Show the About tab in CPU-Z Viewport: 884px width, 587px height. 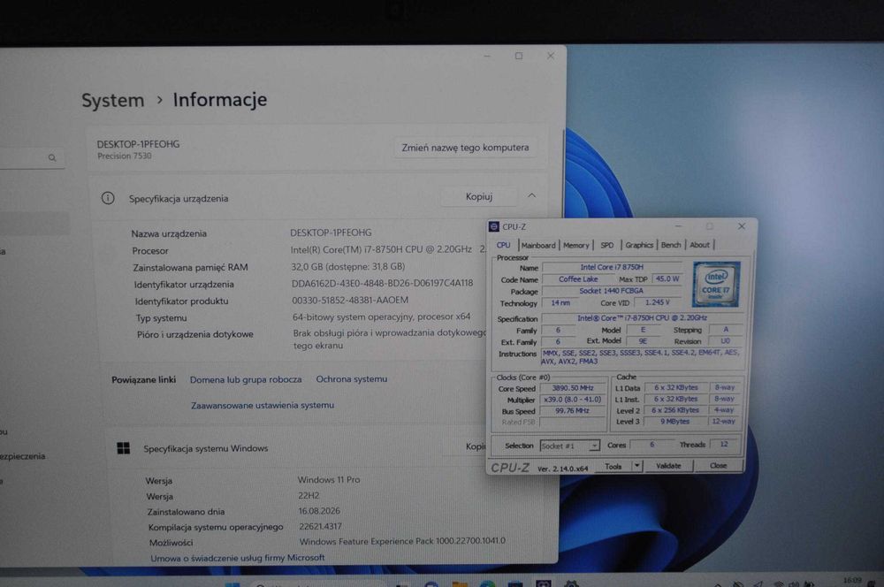click(699, 245)
